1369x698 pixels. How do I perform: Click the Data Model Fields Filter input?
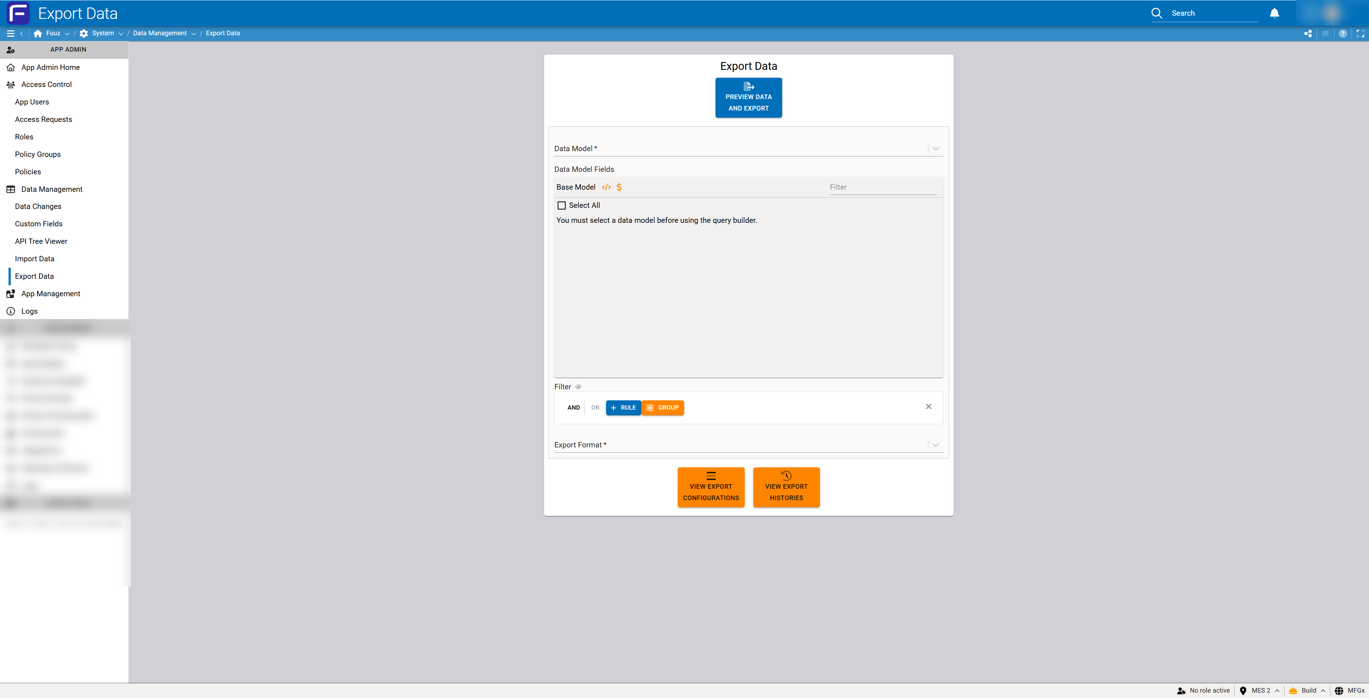(x=883, y=188)
